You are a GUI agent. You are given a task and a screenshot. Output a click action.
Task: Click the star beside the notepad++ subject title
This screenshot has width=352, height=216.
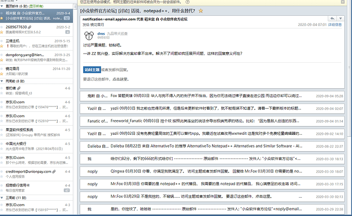pos(201,11)
